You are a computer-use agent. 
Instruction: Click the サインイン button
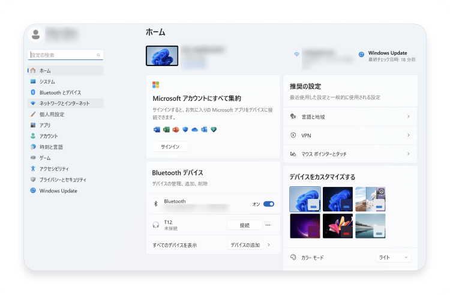coord(170,147)
